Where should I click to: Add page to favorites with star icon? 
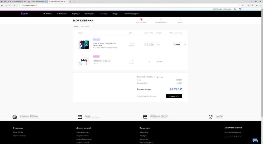(x=243, y=5)
